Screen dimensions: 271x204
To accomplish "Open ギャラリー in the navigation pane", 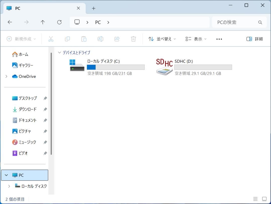I will (26, 65).
